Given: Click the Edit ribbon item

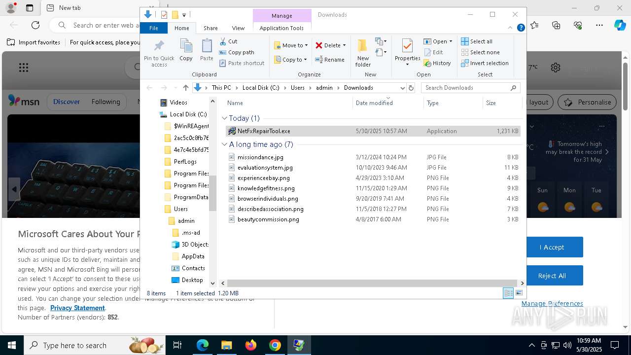Looking at the screenshot, I should [433, 52].
